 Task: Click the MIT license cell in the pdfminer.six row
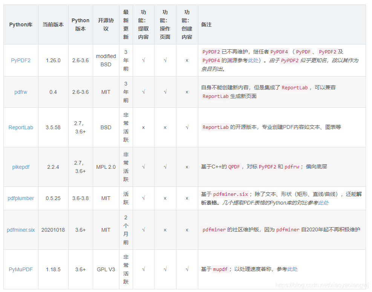pos(106,230)
